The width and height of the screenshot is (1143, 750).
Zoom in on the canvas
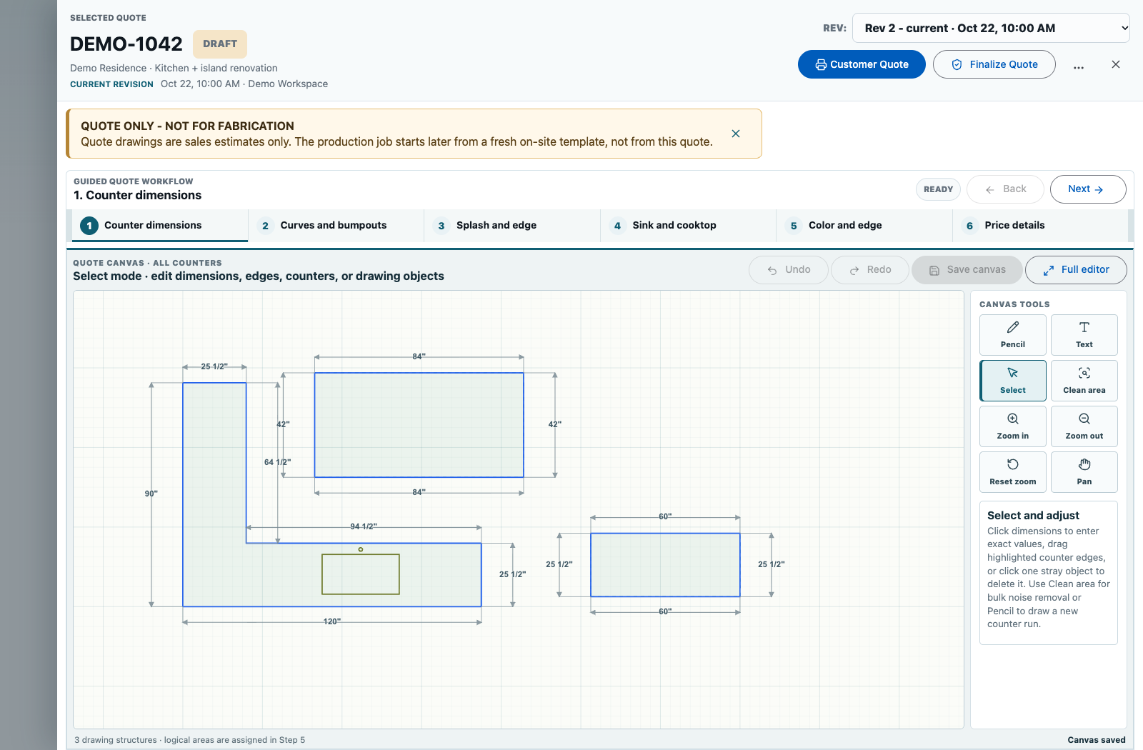click(x=1013, y=426)
